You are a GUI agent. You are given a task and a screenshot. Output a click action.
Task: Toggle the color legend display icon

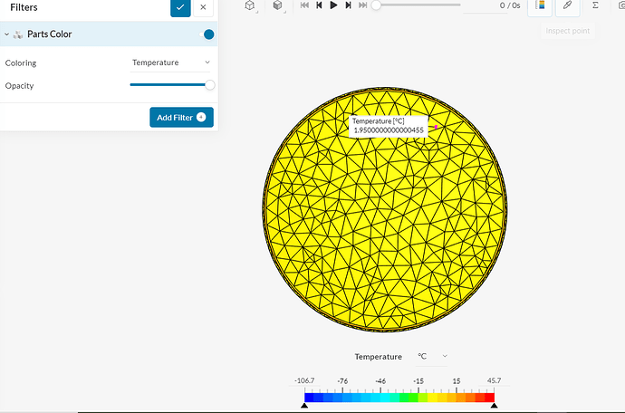tap(540, 6)
